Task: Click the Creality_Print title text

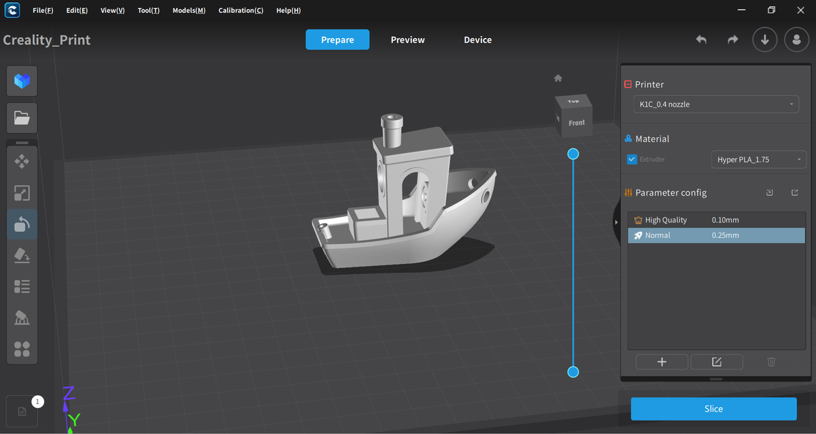Action: pyautogui.click(x=47, y=39)
